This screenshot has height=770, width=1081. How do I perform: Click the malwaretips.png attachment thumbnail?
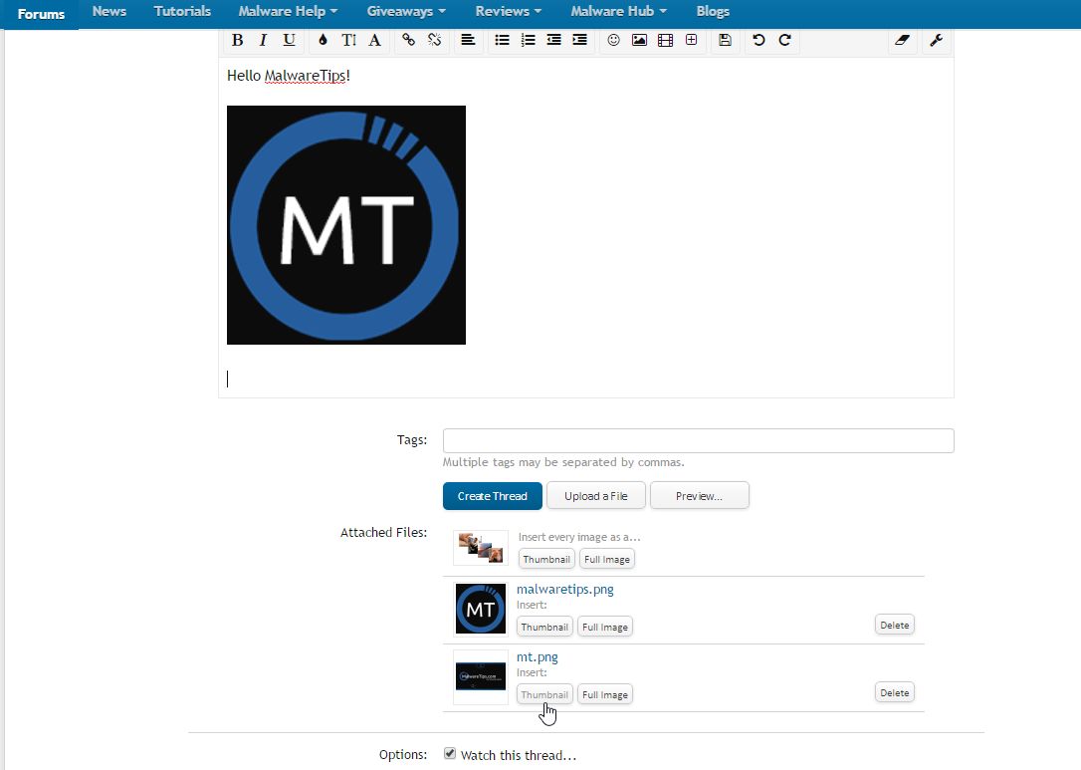(x=481, y=609)
